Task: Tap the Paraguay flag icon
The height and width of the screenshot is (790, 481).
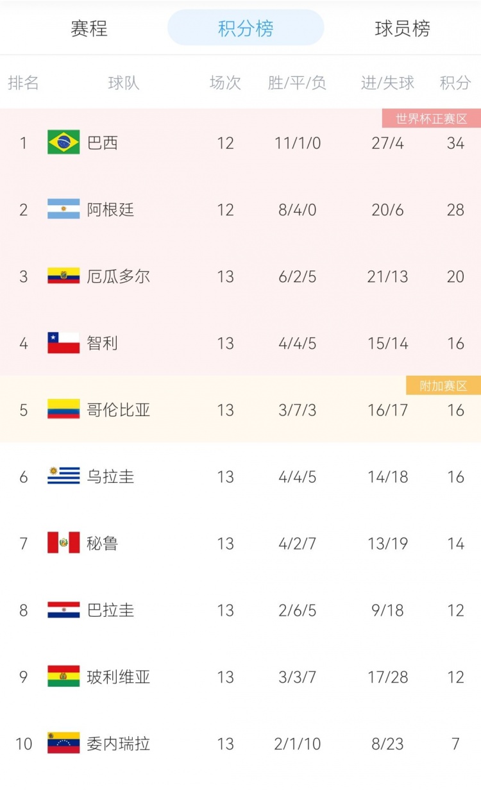Action: [x=63, y=610]
